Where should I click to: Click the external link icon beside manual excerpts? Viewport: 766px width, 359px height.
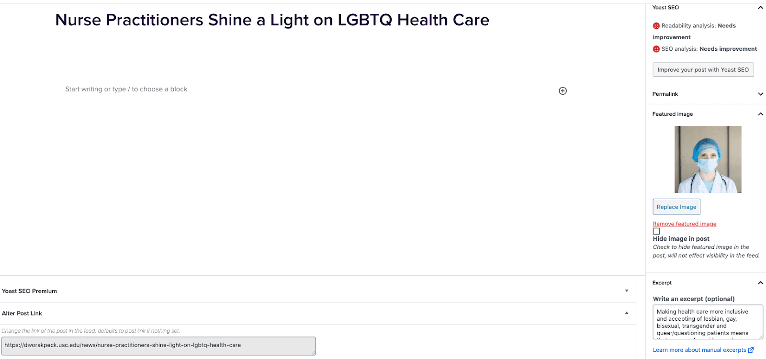coord(751,350)
